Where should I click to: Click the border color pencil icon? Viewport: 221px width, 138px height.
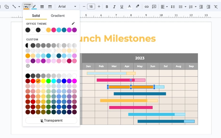tap(34, 6)
